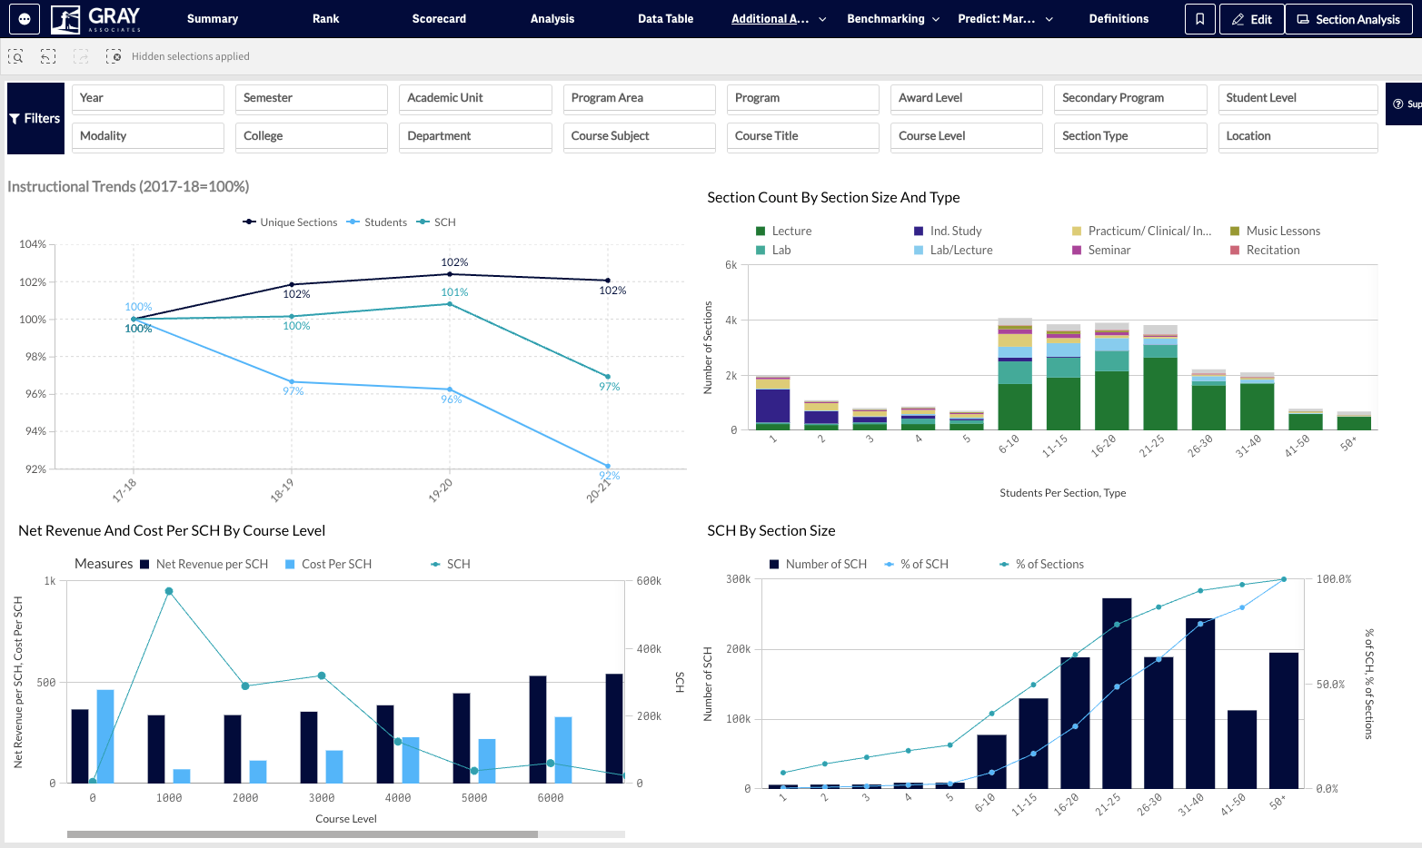
Task: Click Course Level chart horizontal scrollbar
Action: point(303,833)
